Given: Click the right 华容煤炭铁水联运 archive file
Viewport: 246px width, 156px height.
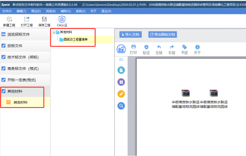Looking at the screenshot, I should 214,99.
